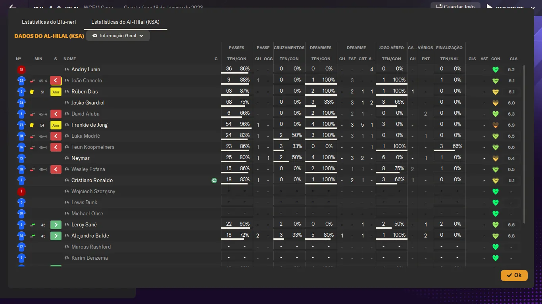Open Cristiano Ronaldo's player name link
The height and width of the screenshot is (304, 542).
click(92, 180)
